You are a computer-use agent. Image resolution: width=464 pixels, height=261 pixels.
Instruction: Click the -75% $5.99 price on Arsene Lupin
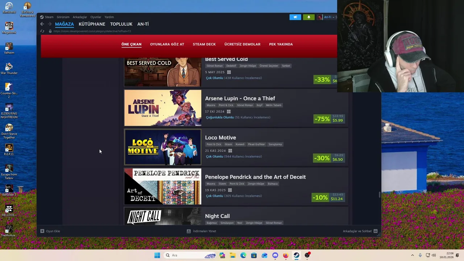329,119
